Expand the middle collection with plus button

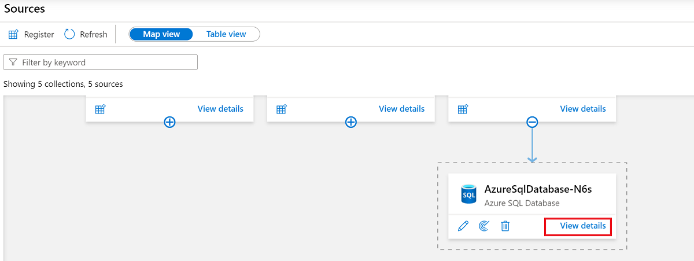point(351,122)
